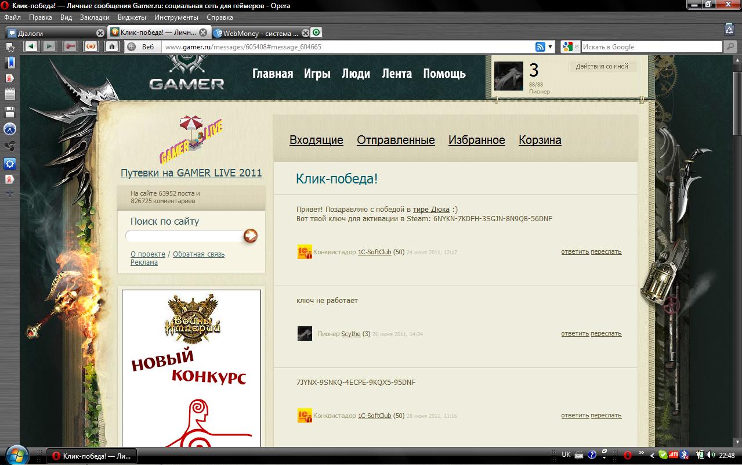The image size is (742, 465).
Task: Open the Правка menu
Action: click(x=41, y=17)
